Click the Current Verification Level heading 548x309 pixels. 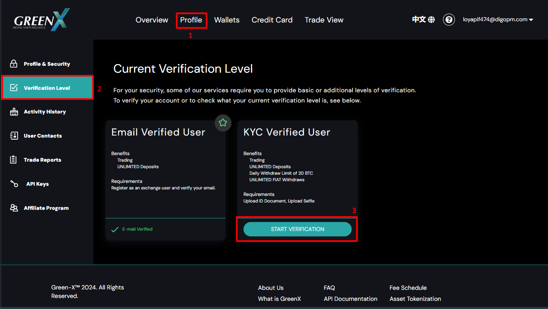[x=183, y=69]
